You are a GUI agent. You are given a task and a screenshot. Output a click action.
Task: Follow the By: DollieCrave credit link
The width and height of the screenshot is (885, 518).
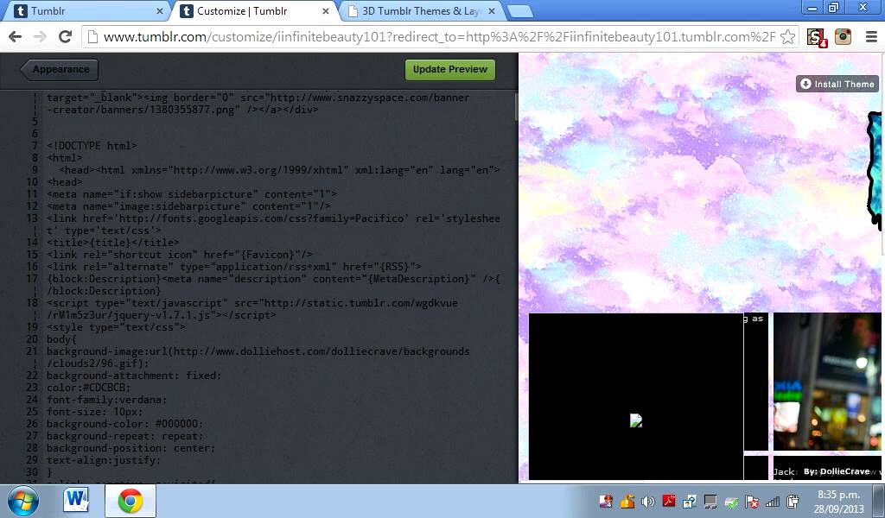click(x=837, y=471)
